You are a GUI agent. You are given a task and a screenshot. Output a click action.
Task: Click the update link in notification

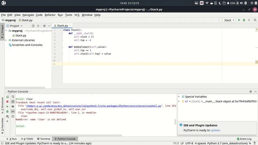tap(215, 130)
